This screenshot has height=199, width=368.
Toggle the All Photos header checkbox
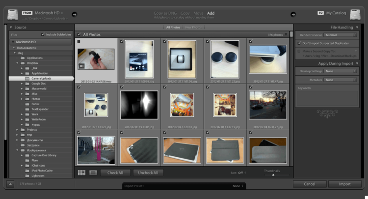pyautogui.click(x=79, y=34)
